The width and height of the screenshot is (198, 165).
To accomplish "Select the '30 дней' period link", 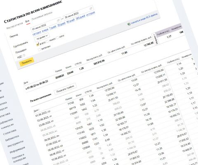I will (61, 24).
